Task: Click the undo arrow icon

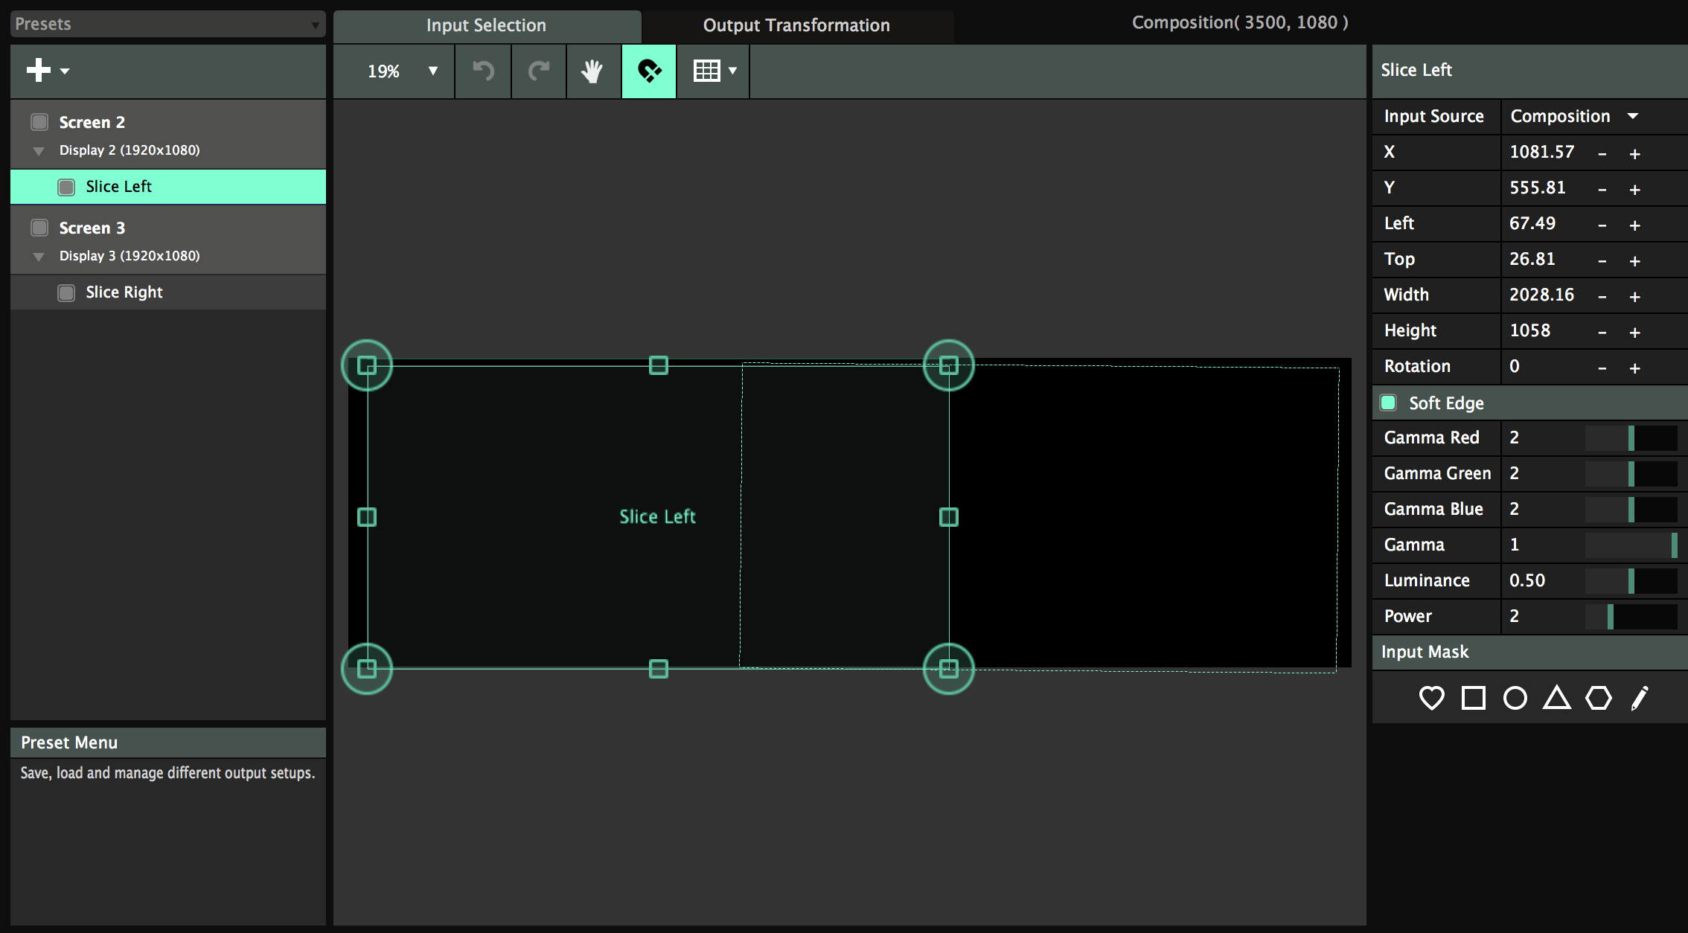Action: pos(484,71)
